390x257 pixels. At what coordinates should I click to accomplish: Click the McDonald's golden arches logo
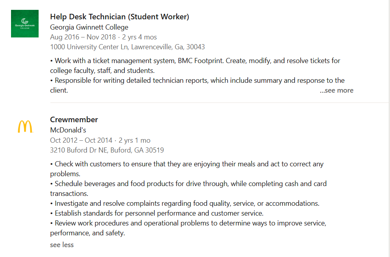[25, 127]
